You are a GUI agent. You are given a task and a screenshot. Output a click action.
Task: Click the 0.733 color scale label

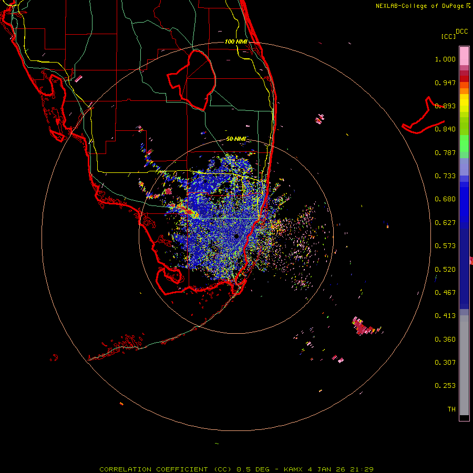click(445, 176)
